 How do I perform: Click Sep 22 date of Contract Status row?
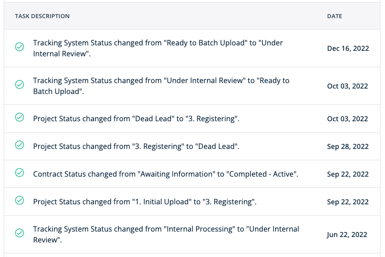click(x=348, y=174)
